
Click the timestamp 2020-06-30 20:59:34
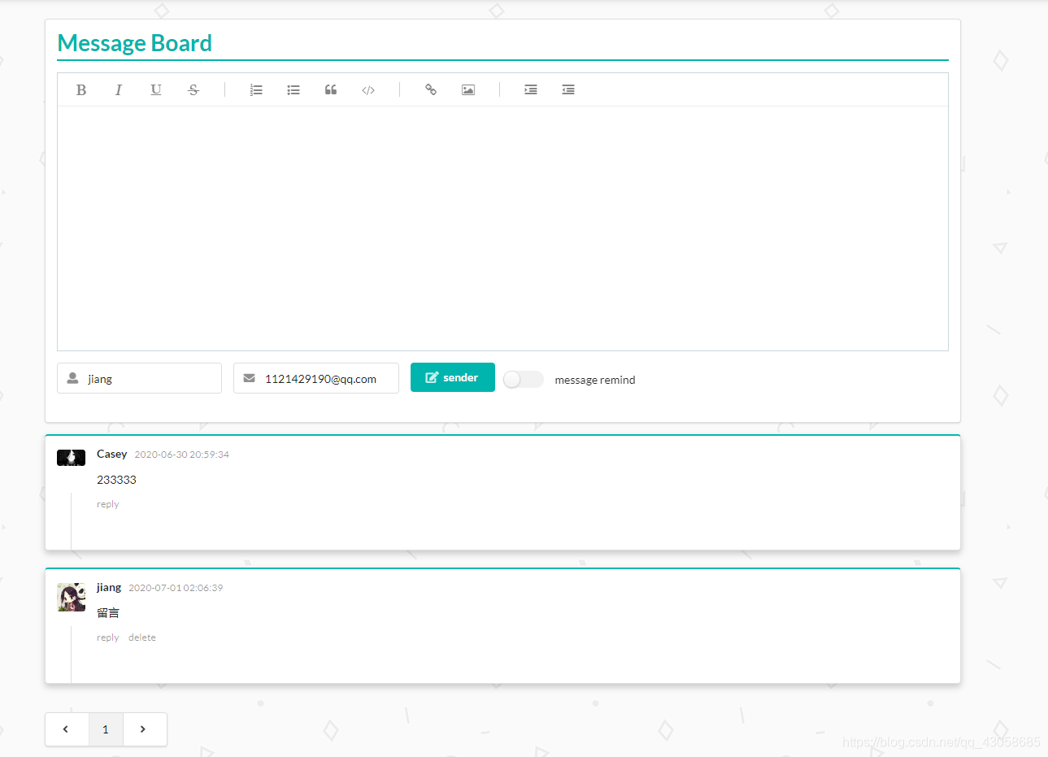click(182, 455)
